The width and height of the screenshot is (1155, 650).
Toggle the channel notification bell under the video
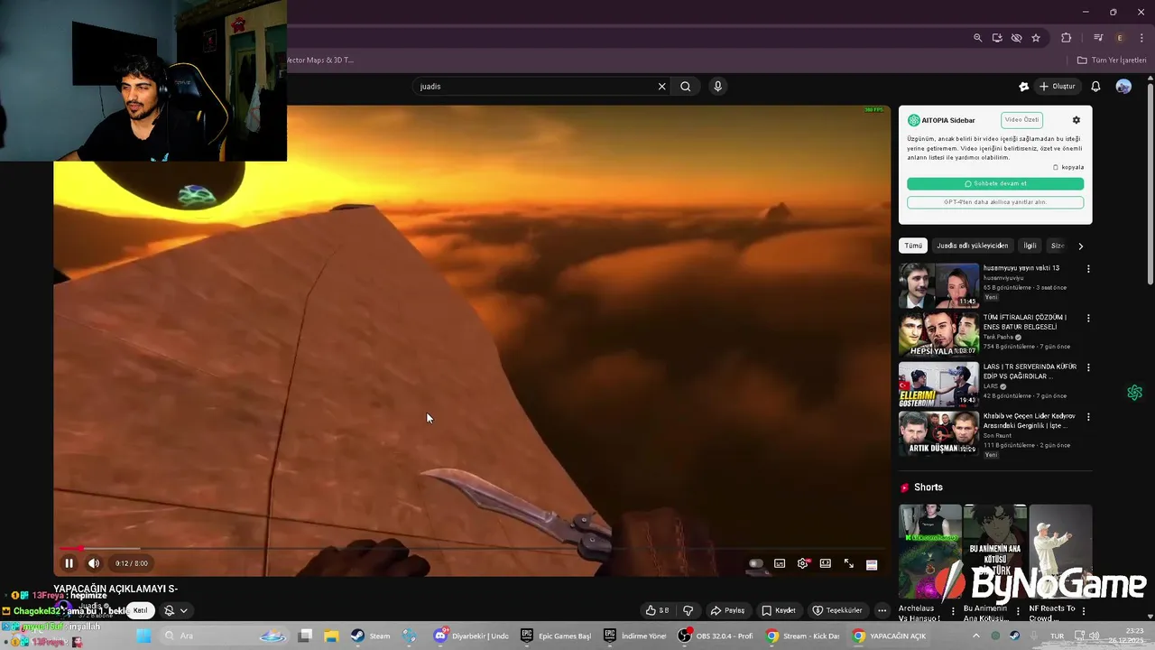tap(169, 610)
